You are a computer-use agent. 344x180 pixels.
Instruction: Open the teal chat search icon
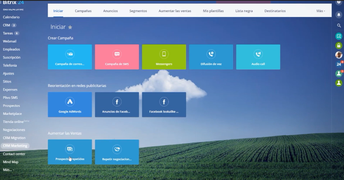pyautogui.click(x=339, y=36)
